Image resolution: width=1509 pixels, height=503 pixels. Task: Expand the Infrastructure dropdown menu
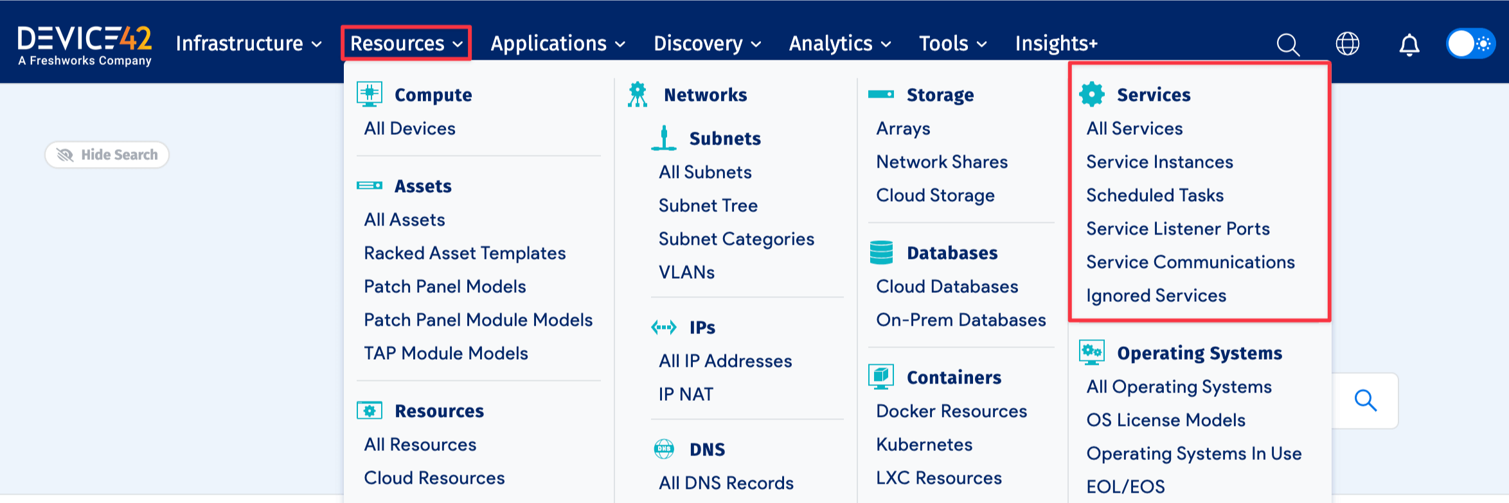(x=249, y=44)
